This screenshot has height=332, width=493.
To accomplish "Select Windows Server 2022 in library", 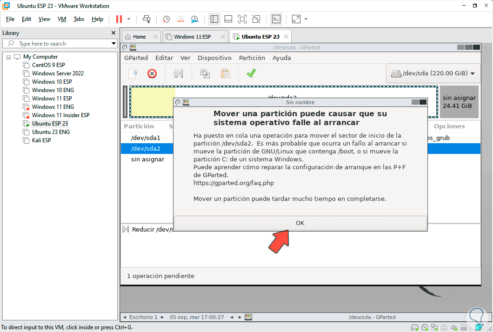I will (x=58, y=73).
